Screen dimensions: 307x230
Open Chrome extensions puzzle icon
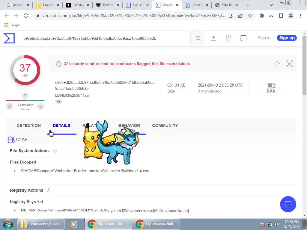click(262, 16)
